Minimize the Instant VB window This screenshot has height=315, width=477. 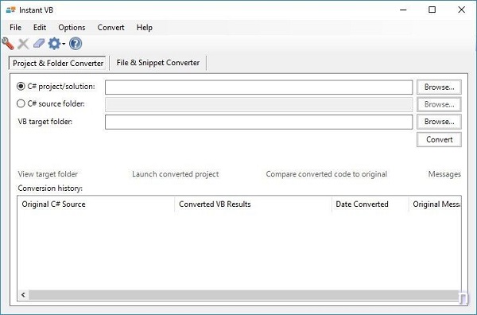403,10
